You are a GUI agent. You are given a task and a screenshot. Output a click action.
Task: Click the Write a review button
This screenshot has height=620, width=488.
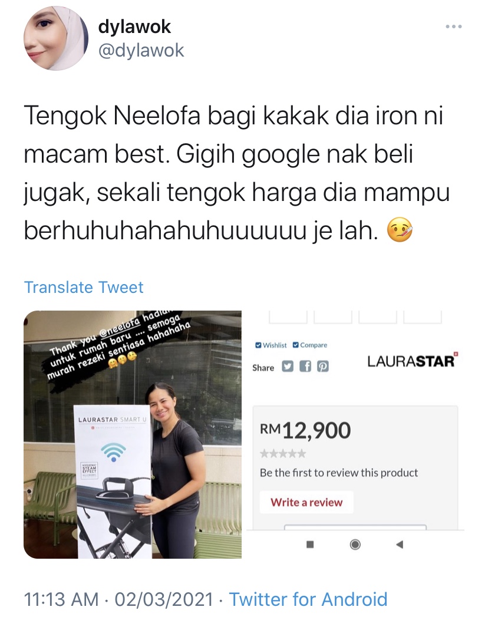click(306, 502)
